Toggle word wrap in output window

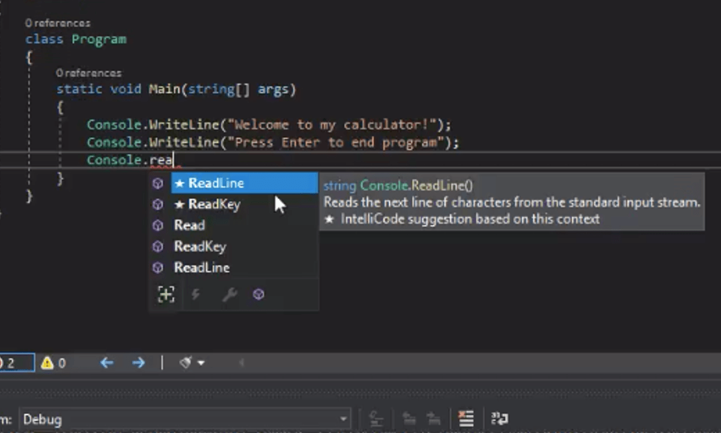[500, 419]
